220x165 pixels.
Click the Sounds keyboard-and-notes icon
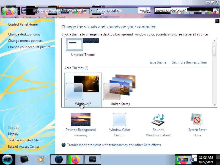tap(158, 120)
